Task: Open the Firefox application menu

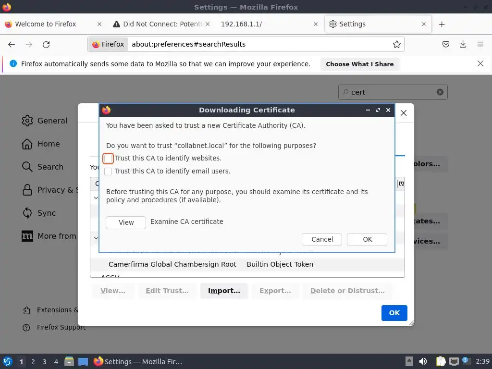Action: (x=480, y=44)
